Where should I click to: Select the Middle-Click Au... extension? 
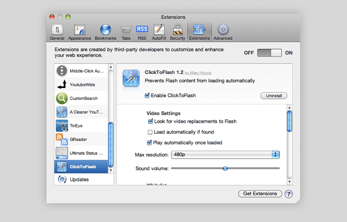click(81, 71)
